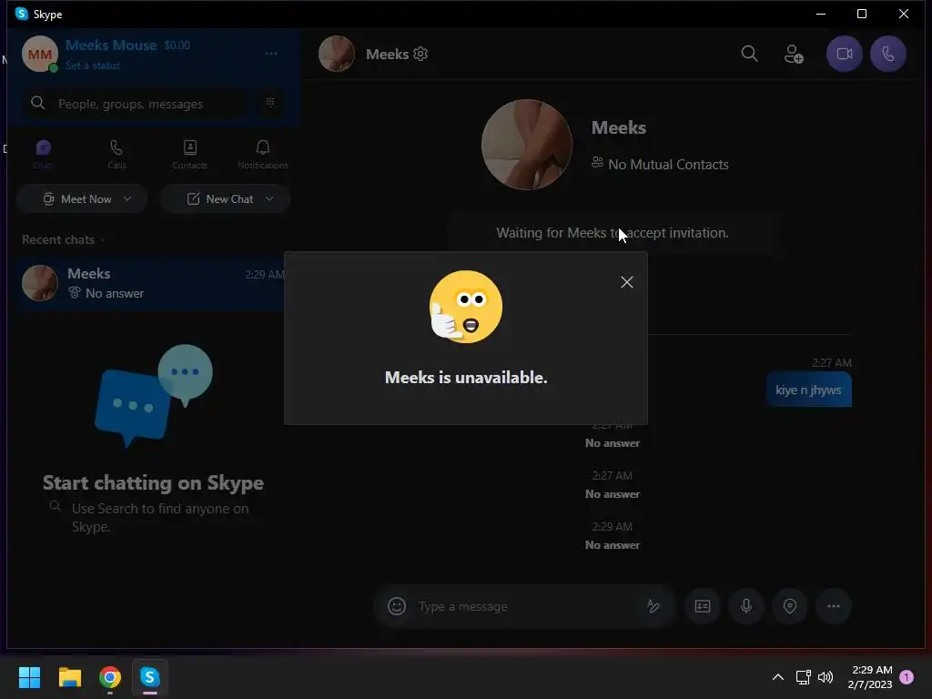Image resolution: width=932 pixels, height=699 pixels.
Task: Open the Windows Start menu
Action: (29, 677)
